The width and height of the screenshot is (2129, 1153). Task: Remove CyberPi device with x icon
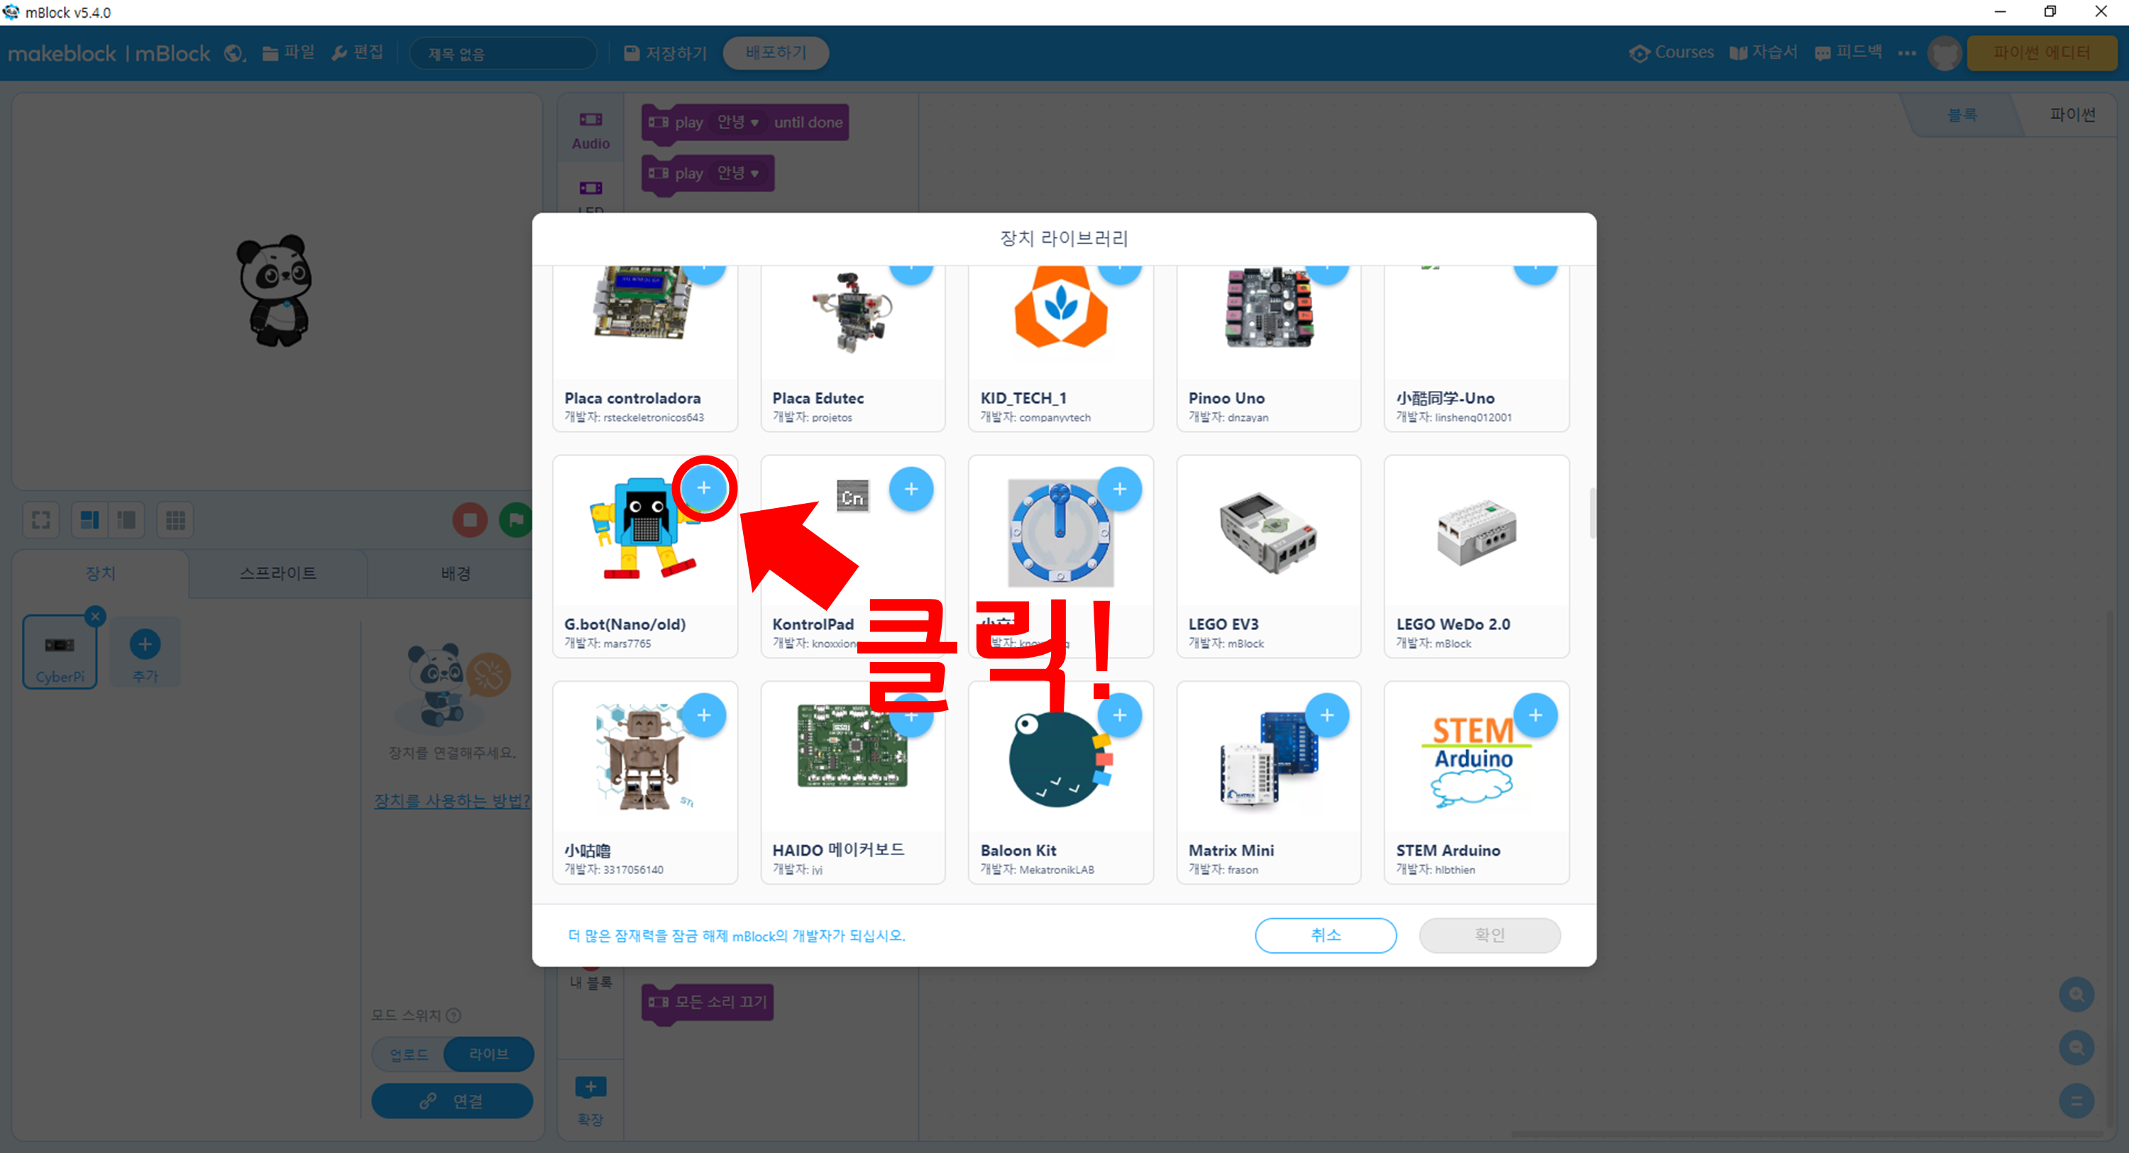pos(95,616)
